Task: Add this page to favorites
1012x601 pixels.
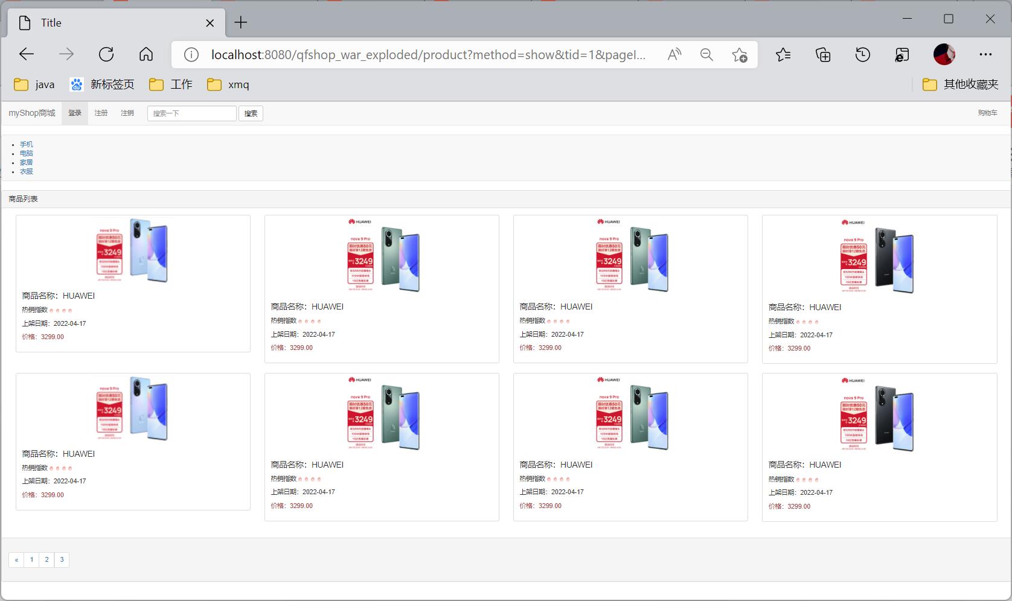Action: point(739,54)
